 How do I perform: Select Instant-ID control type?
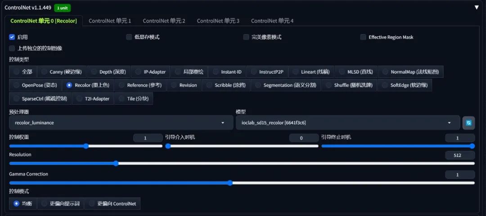[x=227, y=72]
